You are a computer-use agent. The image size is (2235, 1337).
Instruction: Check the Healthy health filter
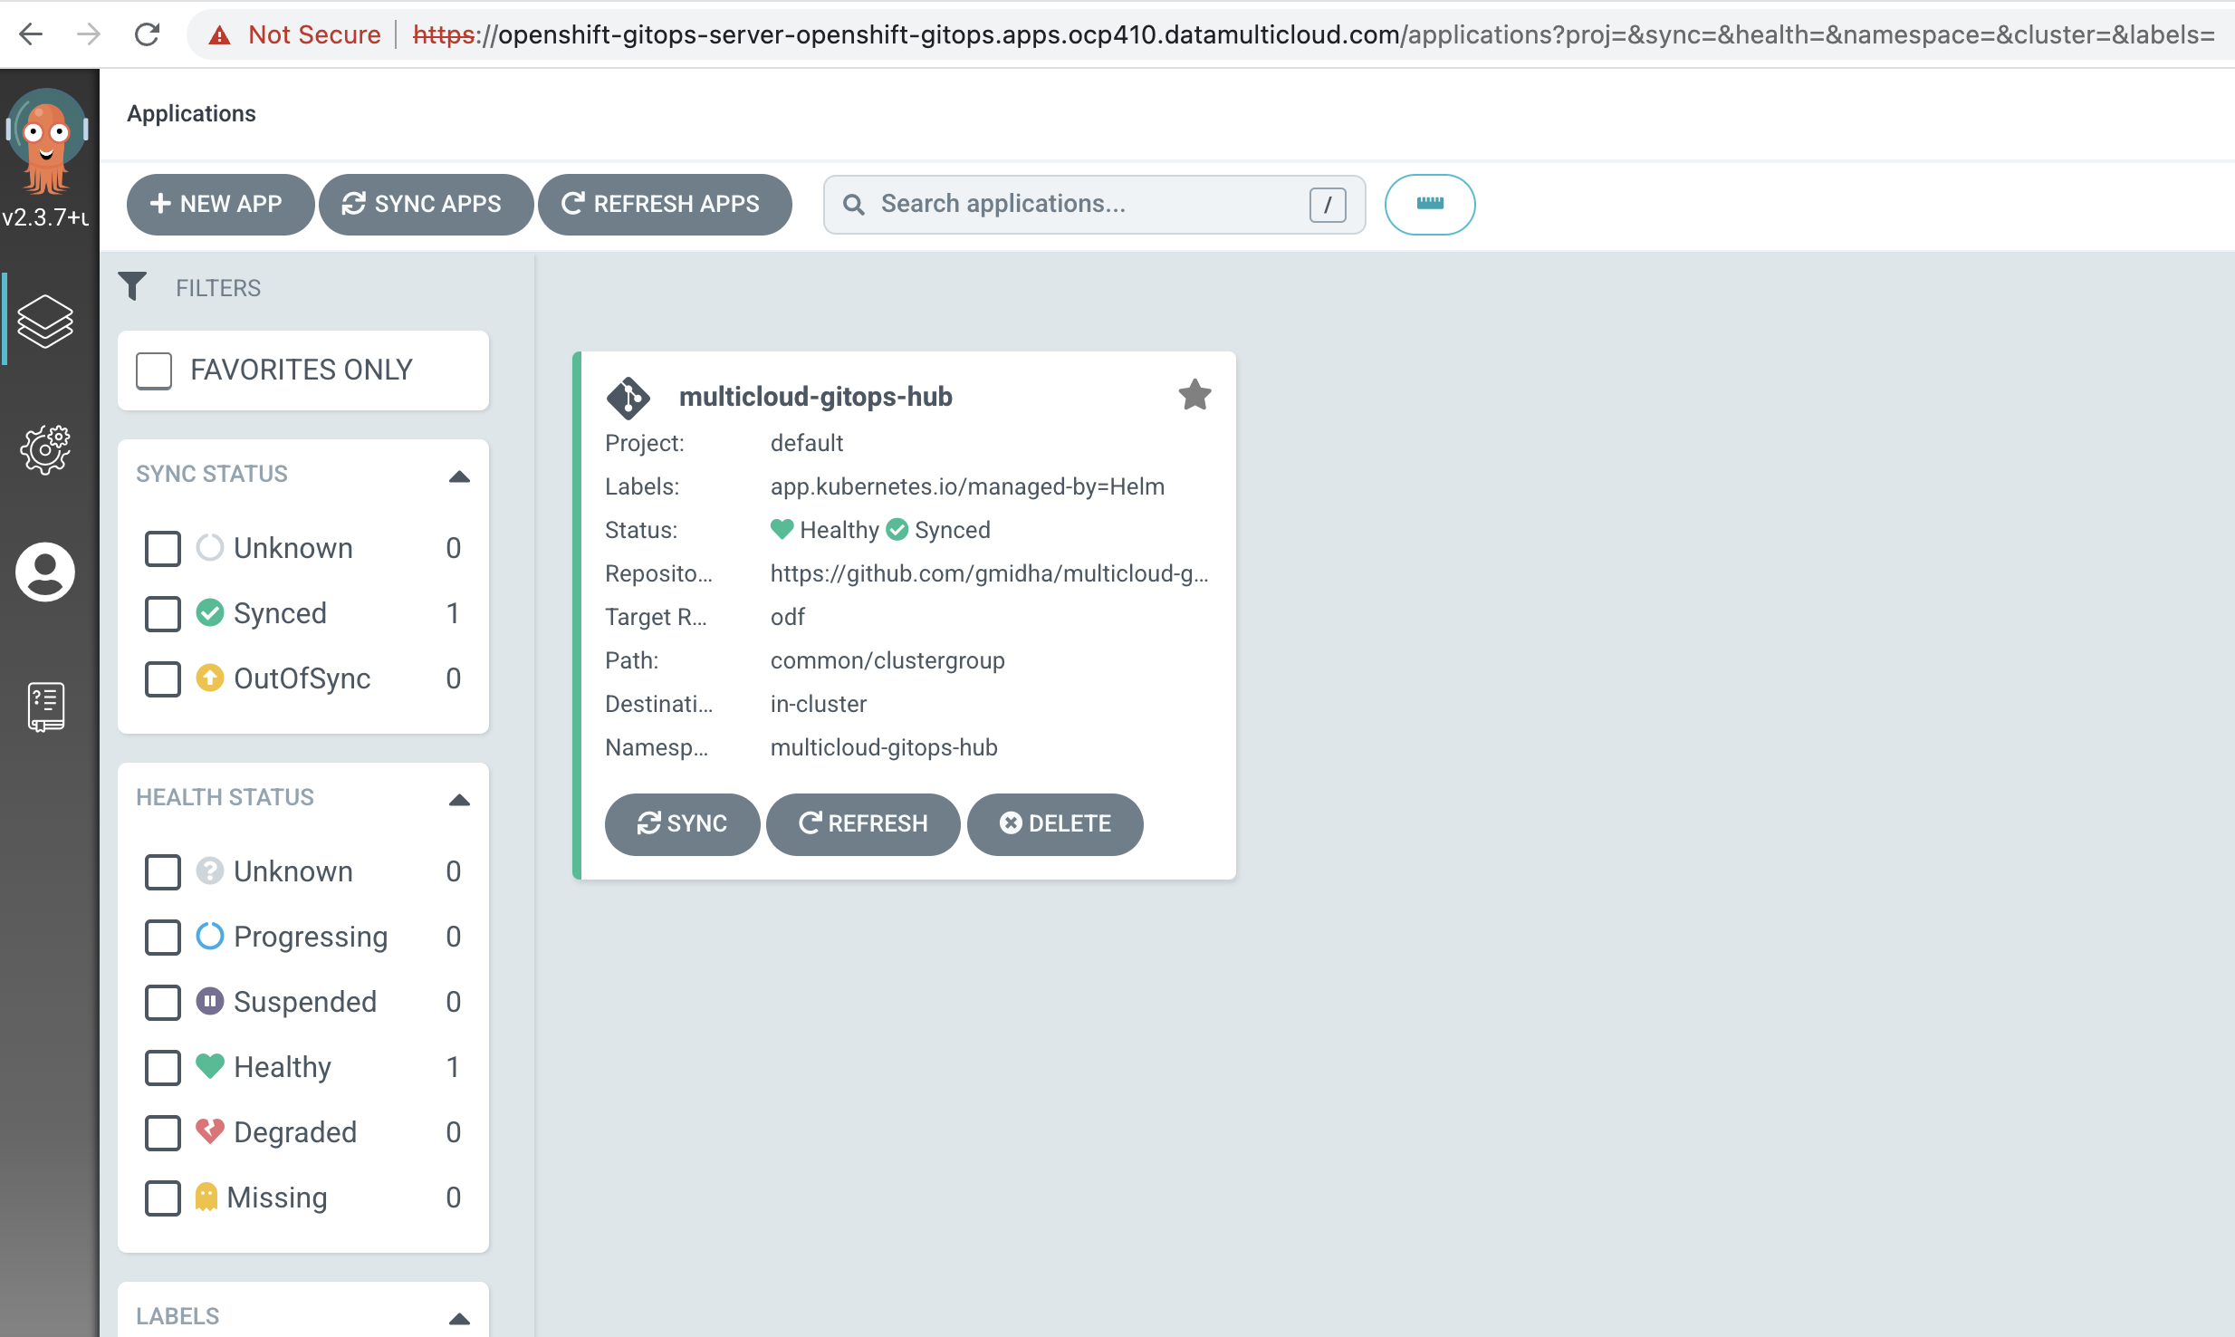tap(163, 1067)
